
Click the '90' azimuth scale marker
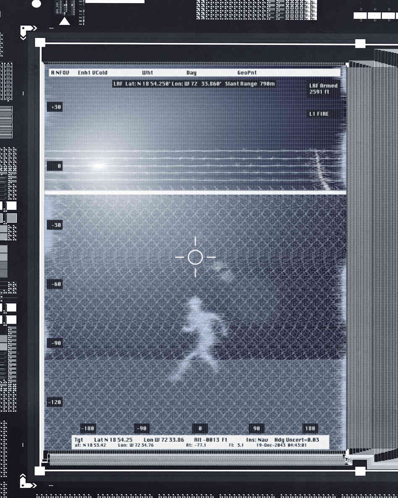pyautogui.click(x=257, y=428)
